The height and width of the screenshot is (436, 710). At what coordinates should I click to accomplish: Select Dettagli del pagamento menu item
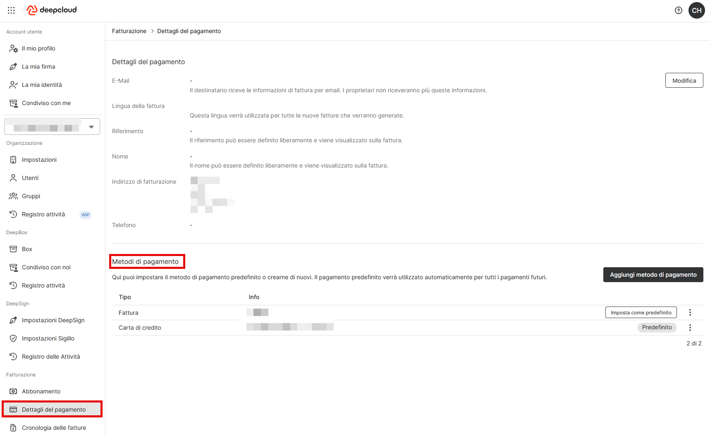coord(52,410)
